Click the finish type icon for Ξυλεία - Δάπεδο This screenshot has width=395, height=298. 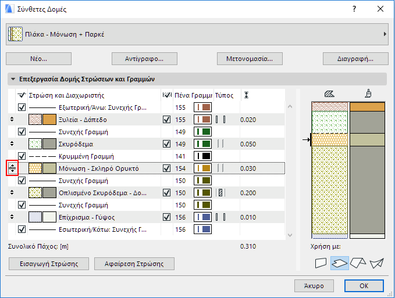(x=220, y=120)
